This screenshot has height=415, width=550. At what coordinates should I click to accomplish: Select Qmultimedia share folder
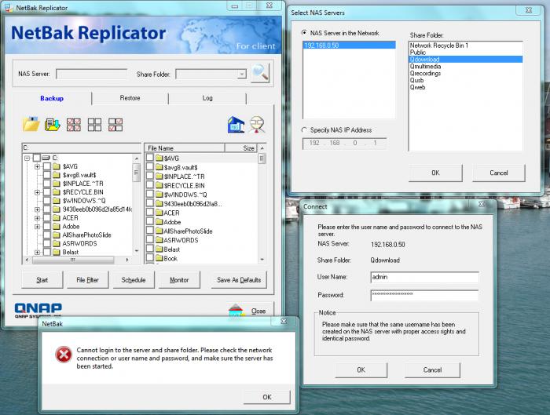pyautogui.click(x=465, y=66)
